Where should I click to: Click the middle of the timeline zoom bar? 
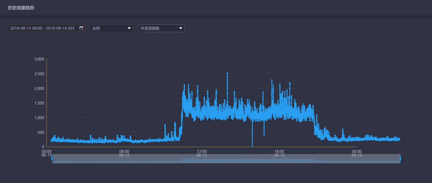coord(226,159)
